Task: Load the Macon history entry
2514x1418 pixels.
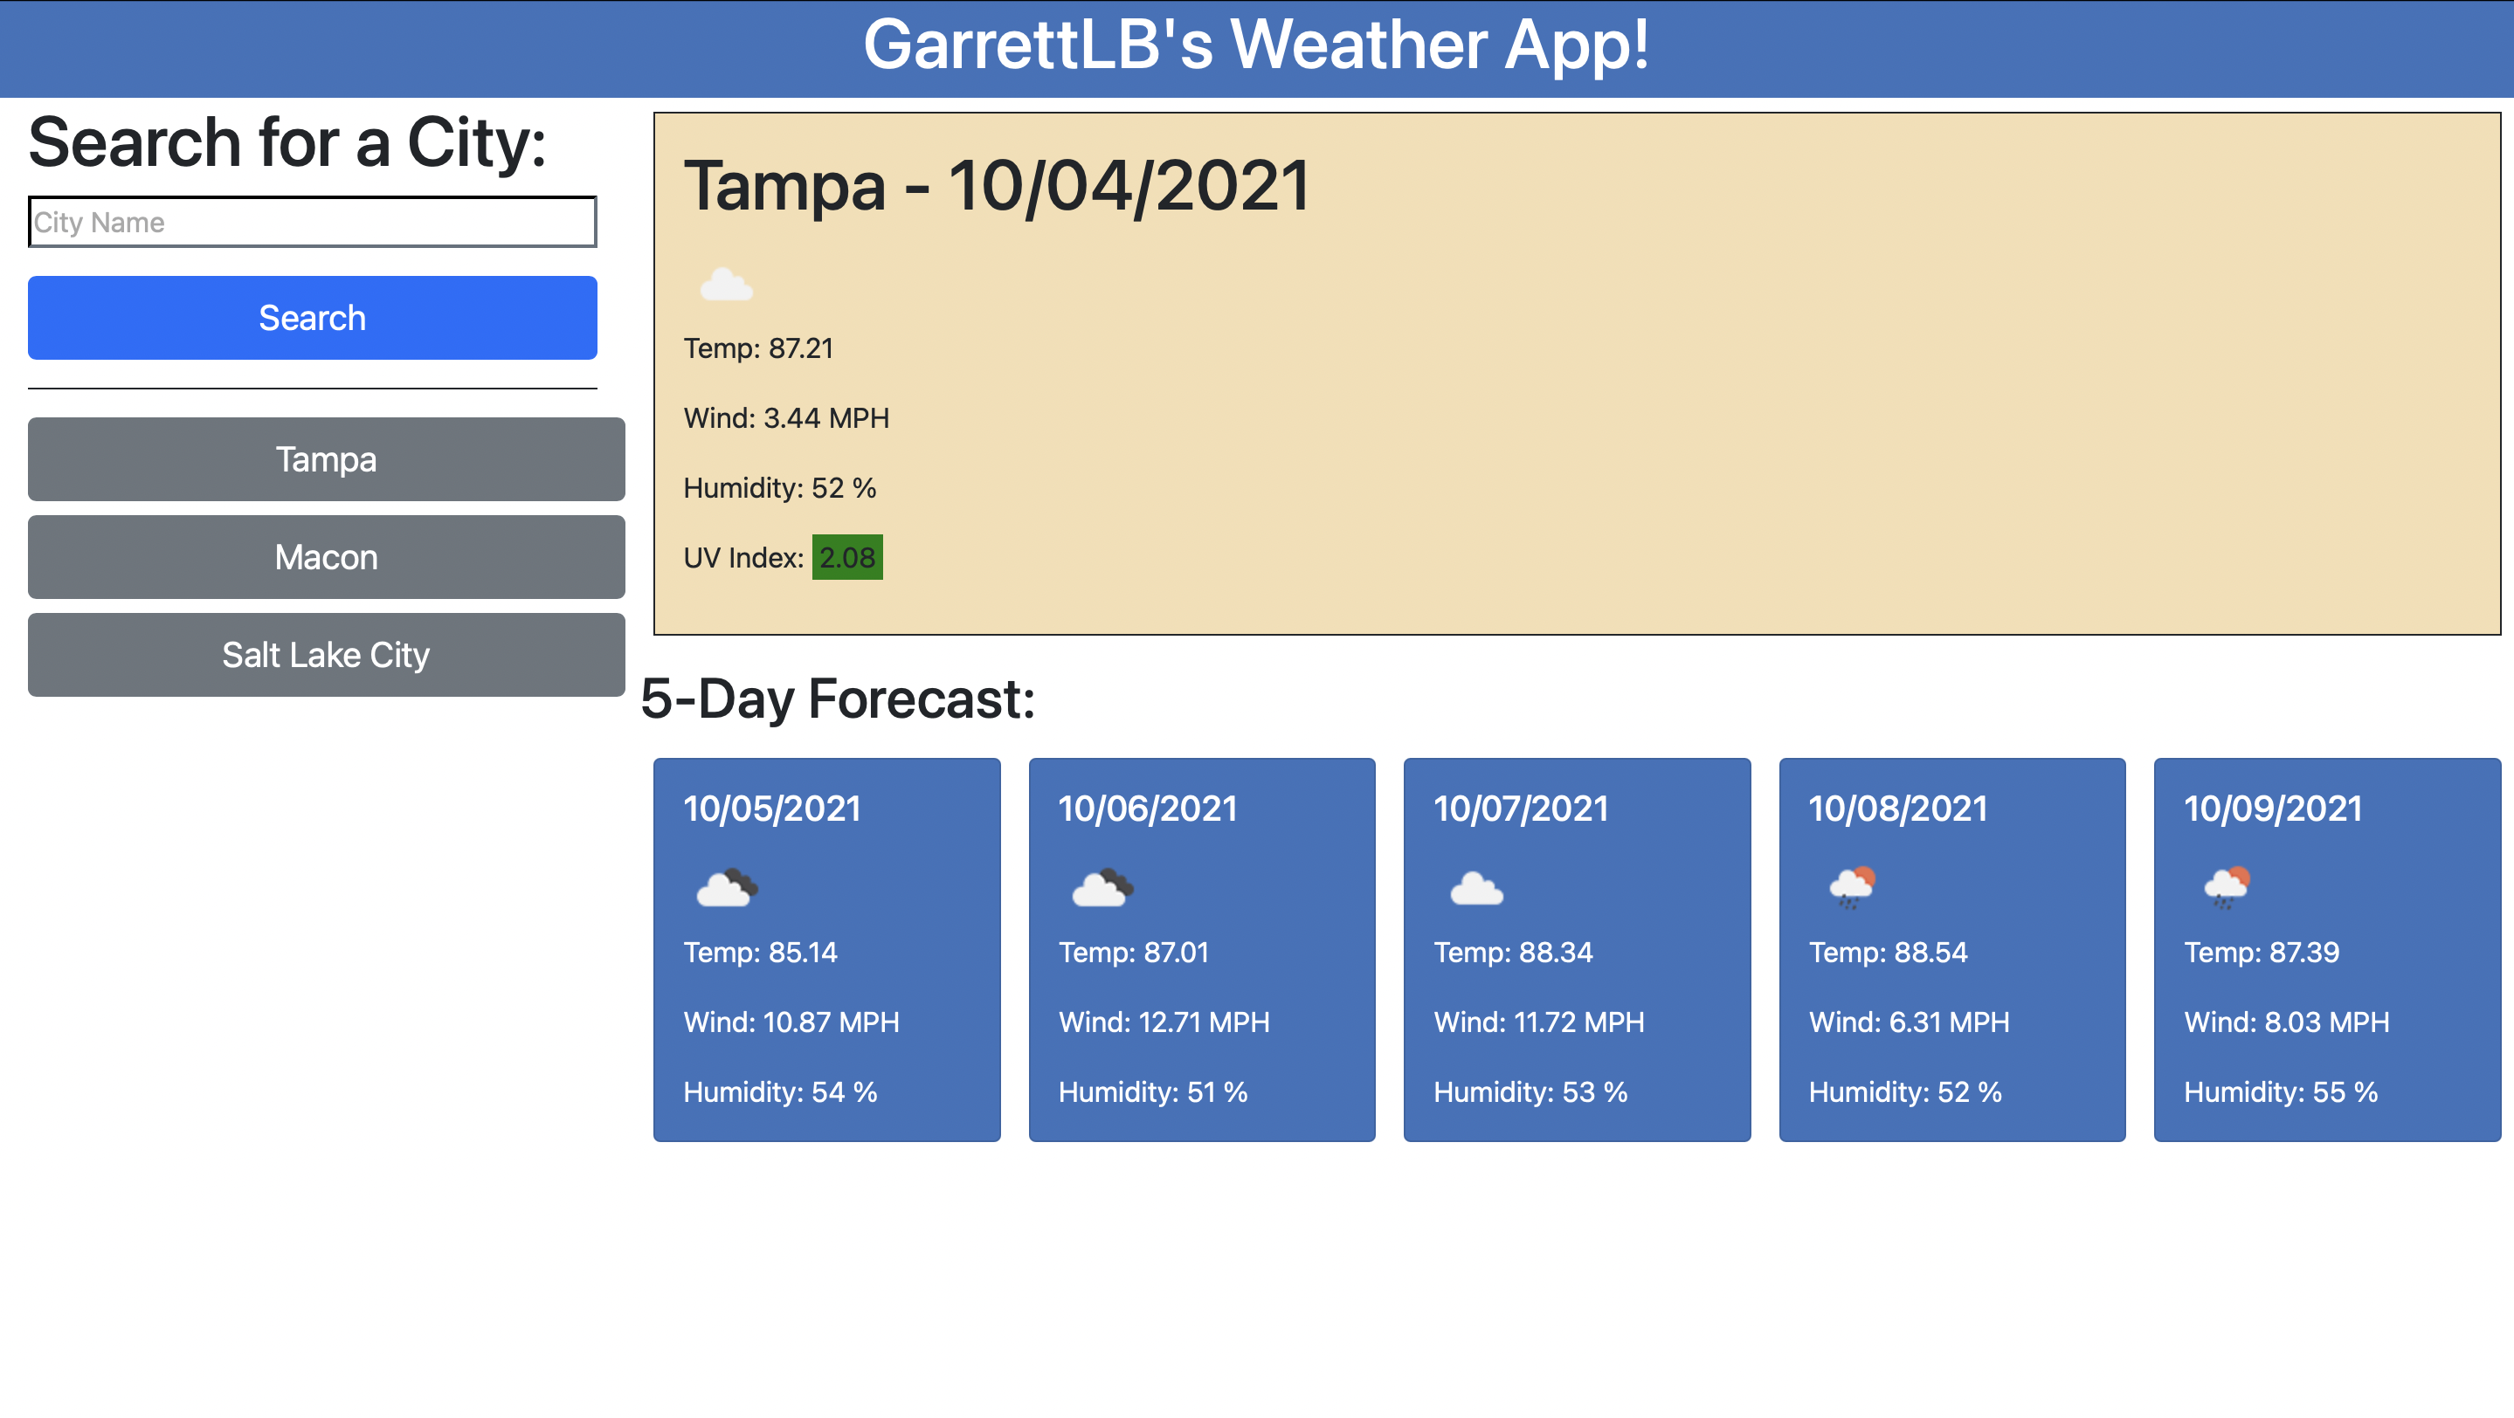Action: [326, 557]
